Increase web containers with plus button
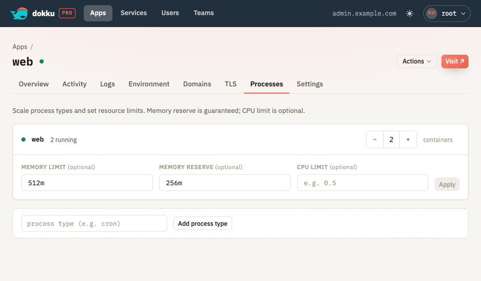The image size is (481, 281). coord(408,139)
